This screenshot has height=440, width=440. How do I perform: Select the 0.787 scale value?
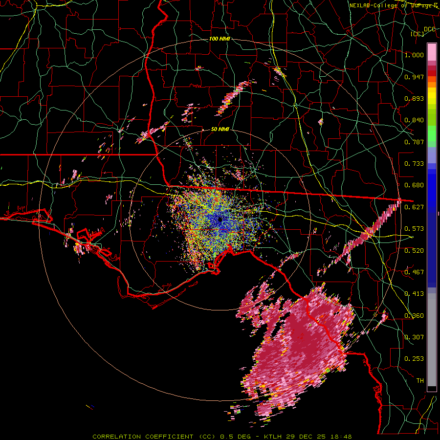point(414,142)
